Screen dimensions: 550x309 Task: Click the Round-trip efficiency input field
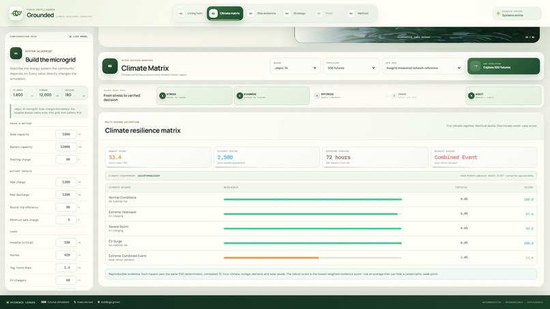pos(66,207)
